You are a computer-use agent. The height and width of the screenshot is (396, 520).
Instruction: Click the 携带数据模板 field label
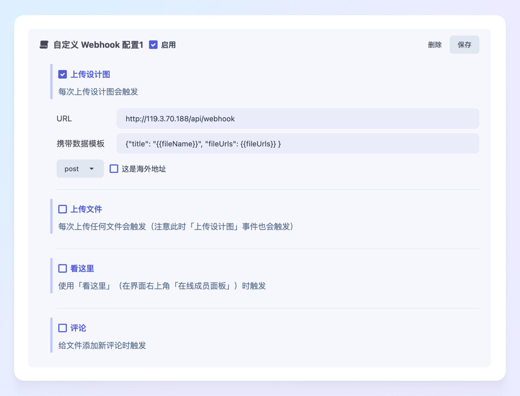click(x=81, y=144)
